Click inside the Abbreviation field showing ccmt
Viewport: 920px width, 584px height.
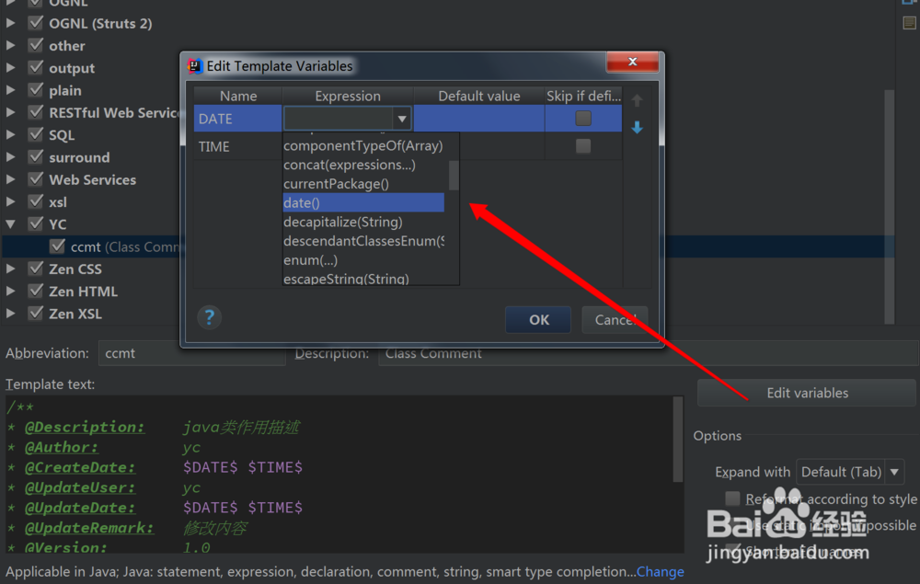point(184,352)
